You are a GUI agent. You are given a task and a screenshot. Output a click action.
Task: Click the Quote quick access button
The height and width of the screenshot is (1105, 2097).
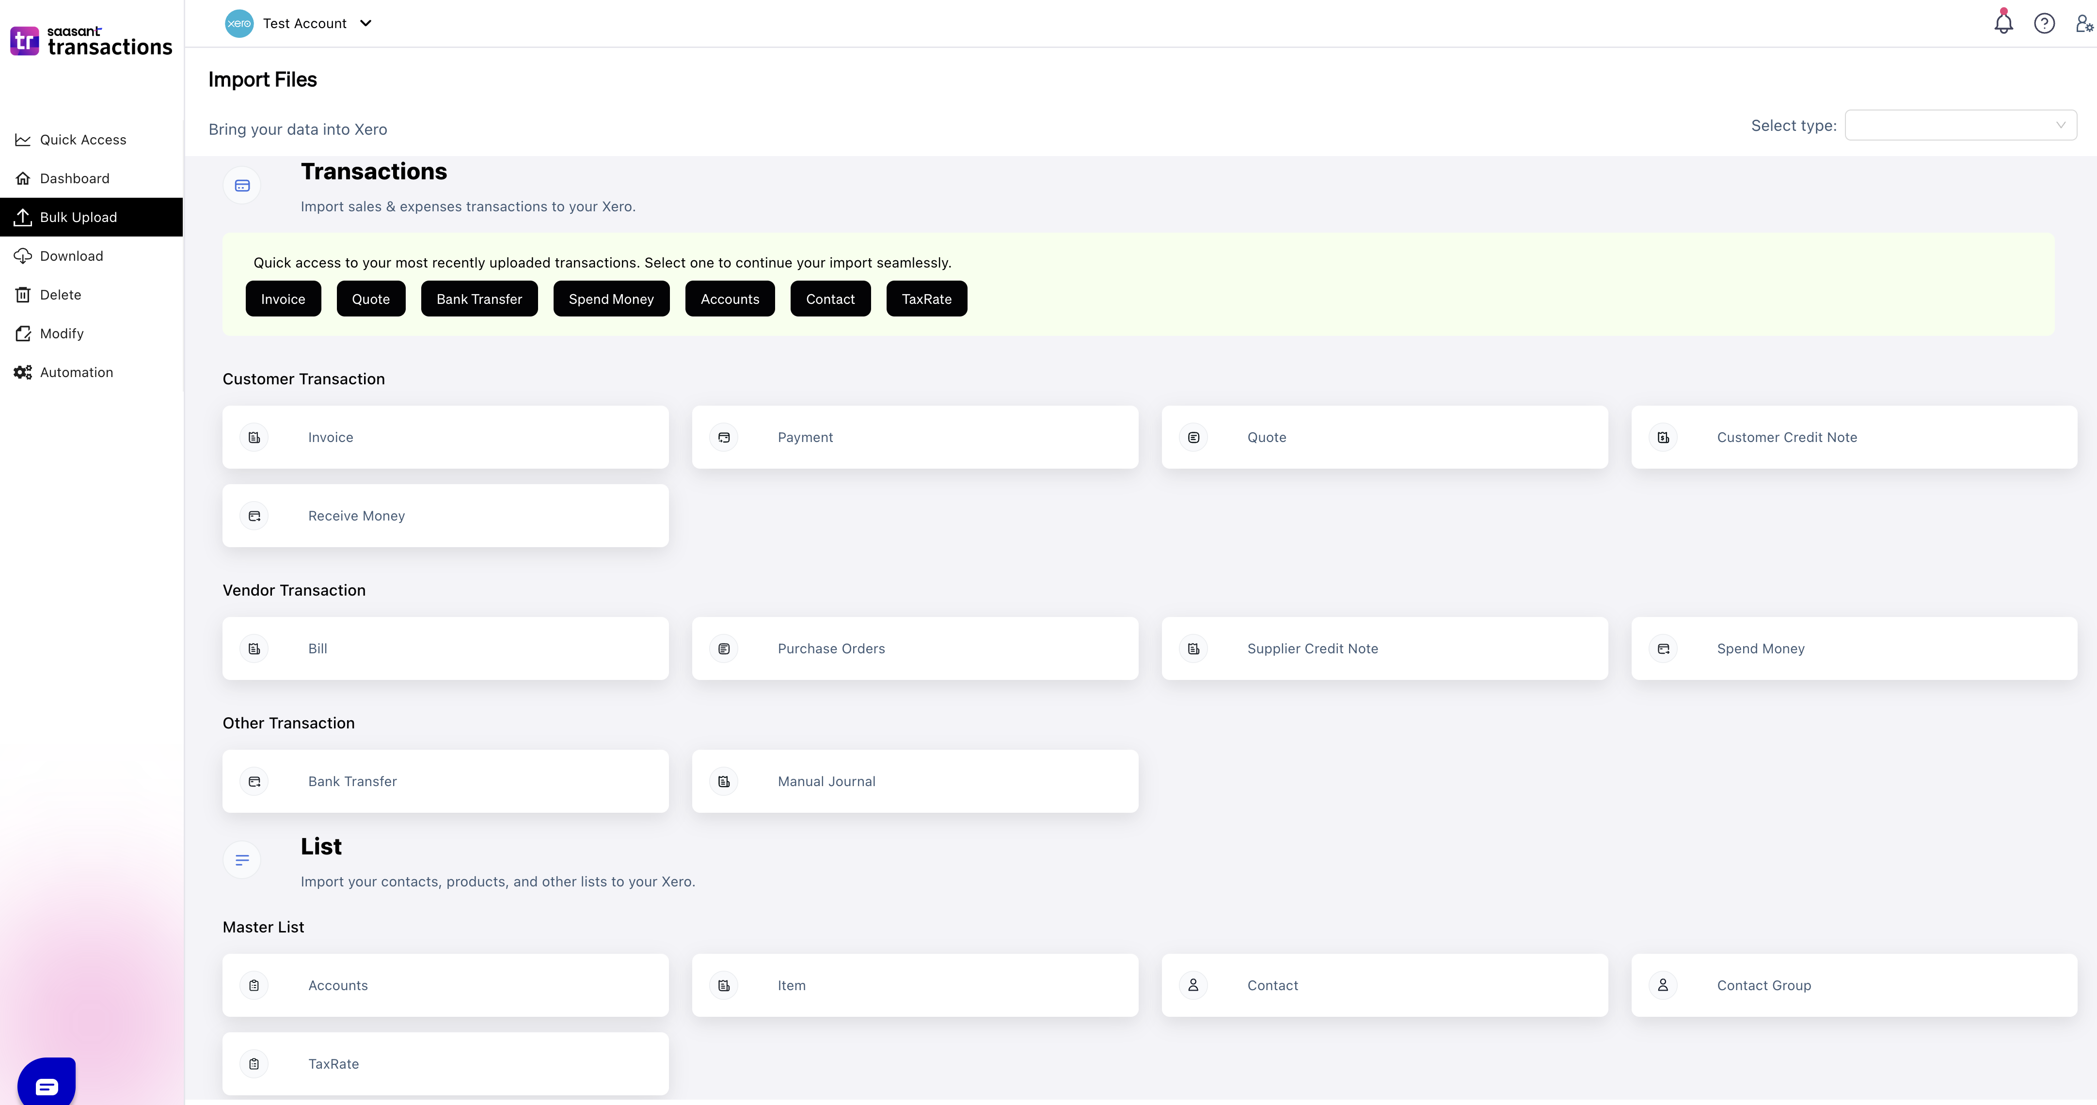pyautogui.click(x=371, y=299)
